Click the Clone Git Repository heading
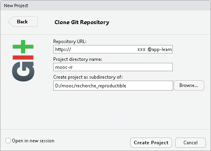 [82, 22]
